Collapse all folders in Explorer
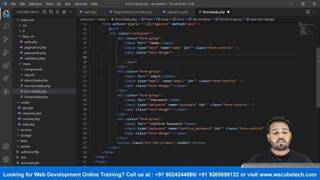The image size is (320, 180). pyautogui.click(x=64, y=12)
